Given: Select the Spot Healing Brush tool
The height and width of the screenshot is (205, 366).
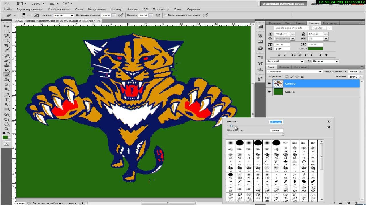Looking at the screenshot, I should click(7, 56).
